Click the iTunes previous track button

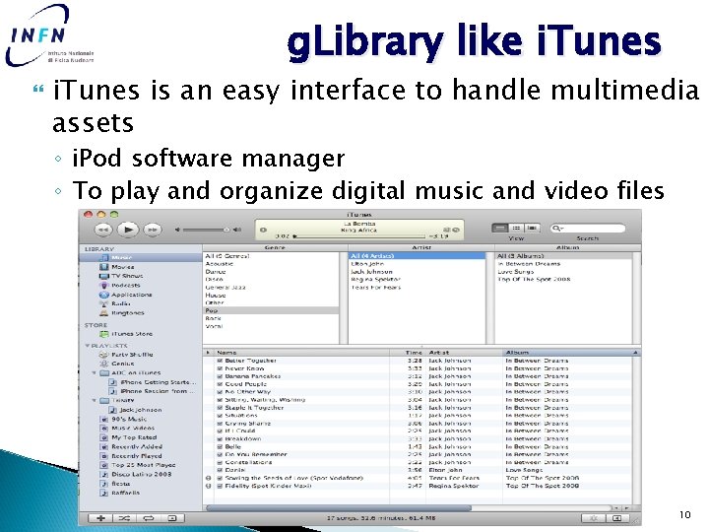point(103,230)
